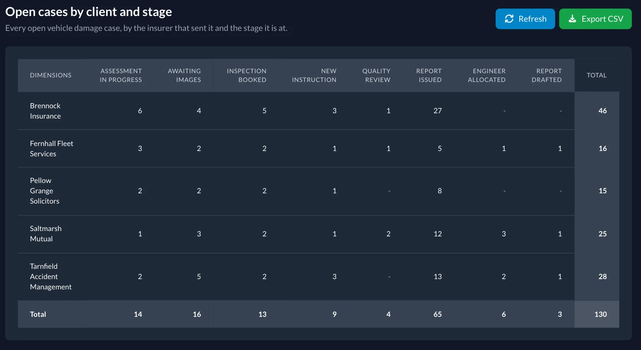This screenshot has width=641, height=350.
Task: Click the Open cases by client and stage heading
Action: click(x=89, y=12)
